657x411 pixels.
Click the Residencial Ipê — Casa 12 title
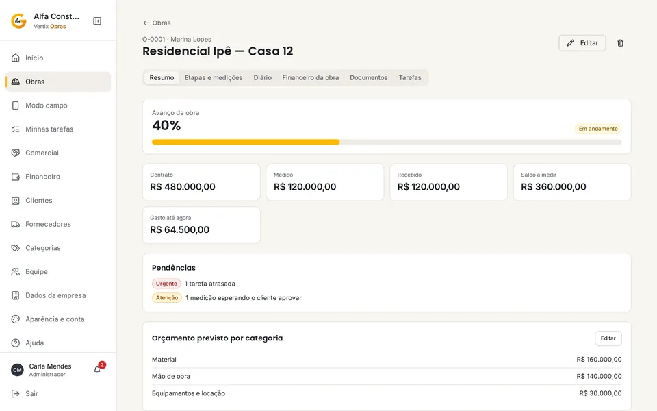pos(218,51)
